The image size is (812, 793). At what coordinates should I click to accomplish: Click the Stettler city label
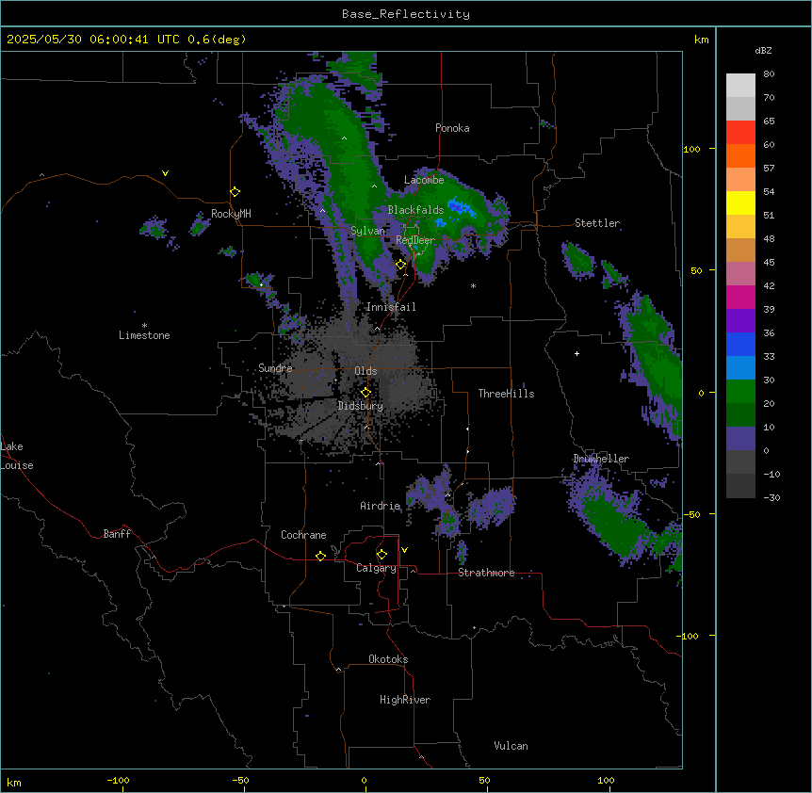coord(597,223)
